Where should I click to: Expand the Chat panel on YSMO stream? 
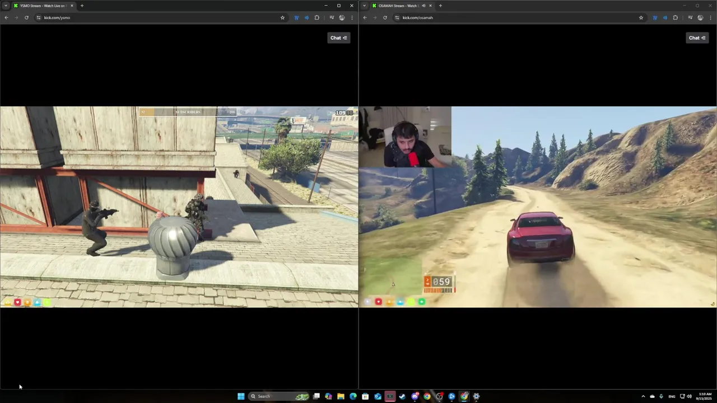coord(339,38)
